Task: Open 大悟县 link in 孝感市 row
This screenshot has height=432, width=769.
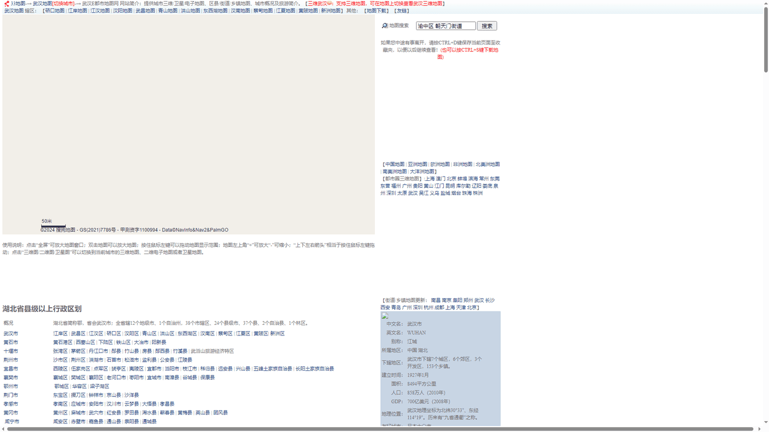Action: tap(149, 404)
